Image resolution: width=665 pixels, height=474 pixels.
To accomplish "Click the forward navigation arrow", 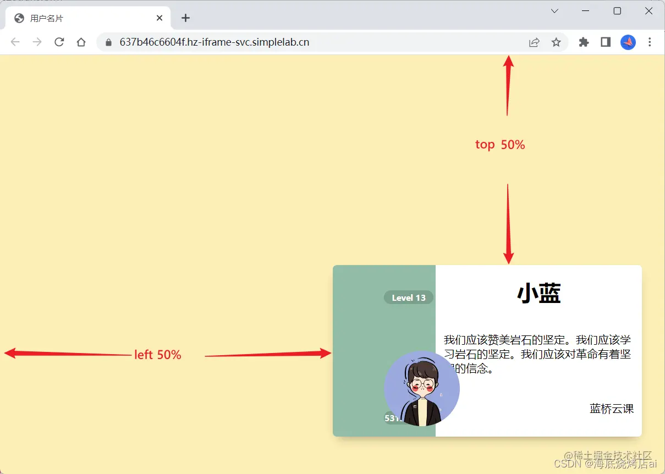I will point(37,42).
